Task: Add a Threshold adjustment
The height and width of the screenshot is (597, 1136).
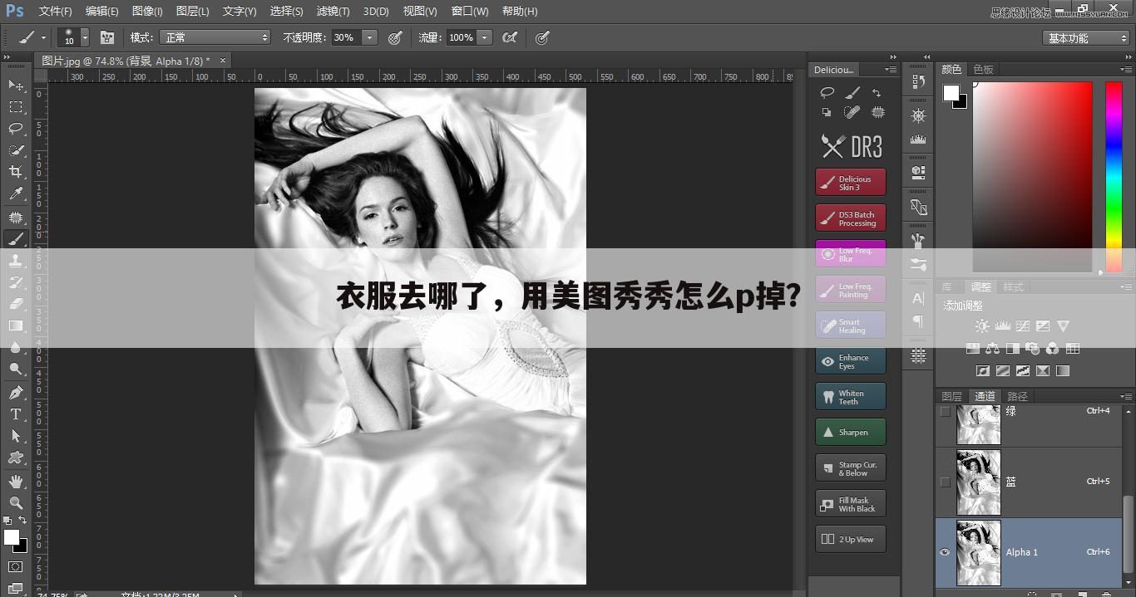Action: (x=1023, y=370)
